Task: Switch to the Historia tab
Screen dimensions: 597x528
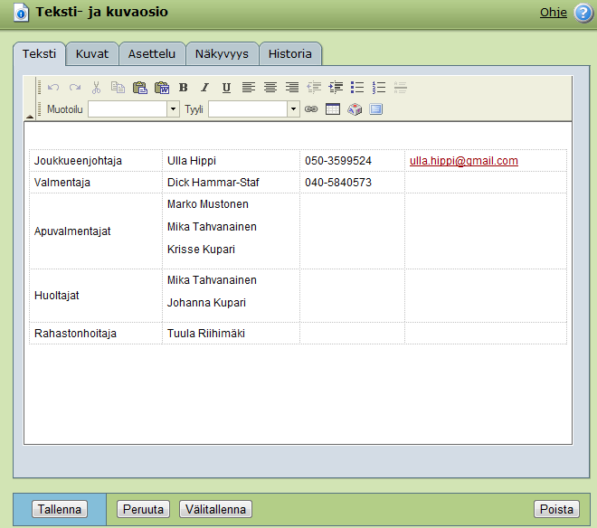Action: coord(290,54)
